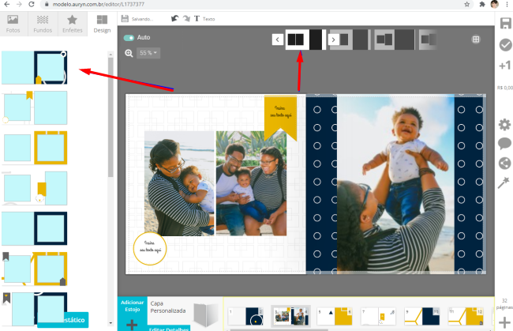This screenshot has height=331, width=513.
Task: Click the save disk icon next to Salvando
Action: tap(125, 19)
